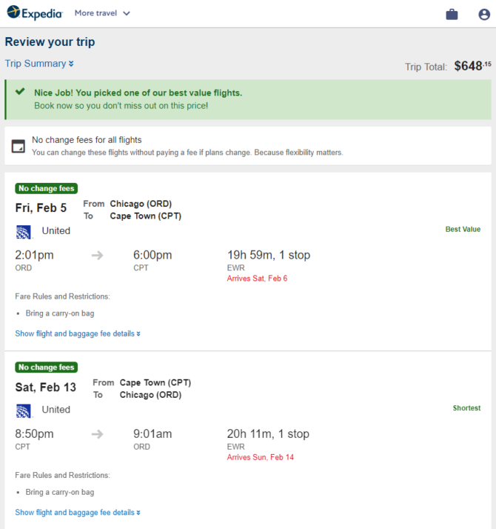The height and width of the screenshot is (529, 496).
Task: Expand the Trip Summary section
Action: pyautogui.click(x=39, y=64)
